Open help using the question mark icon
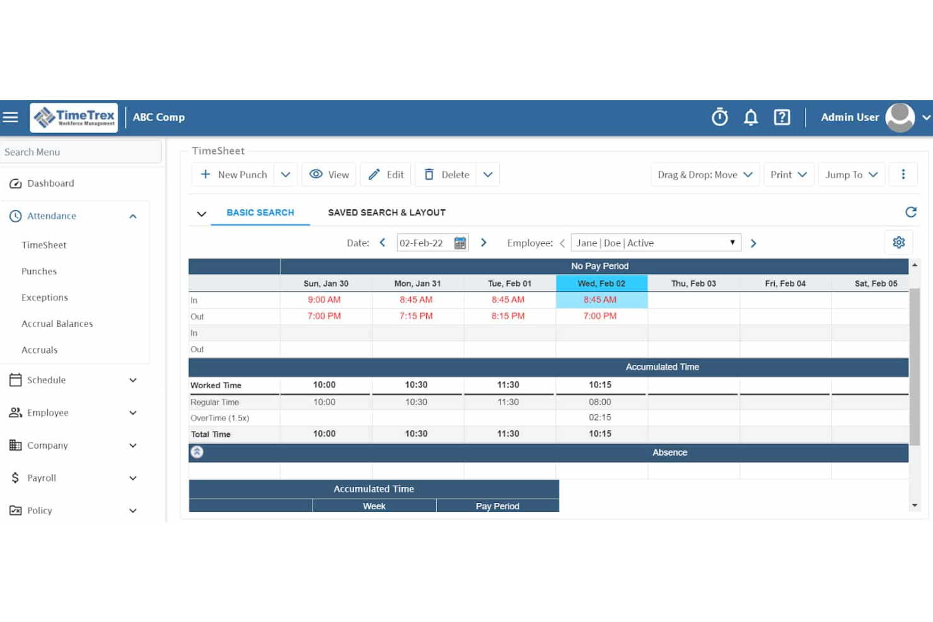This screenshot has width=933, height=622. [782, 117]
